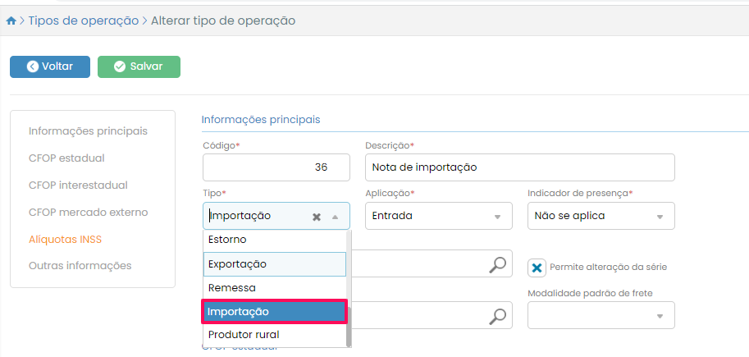This screenshot has width=749, height=357.
Task: Clear the Tipo selection with X icon
Action: tap(317, 217)
